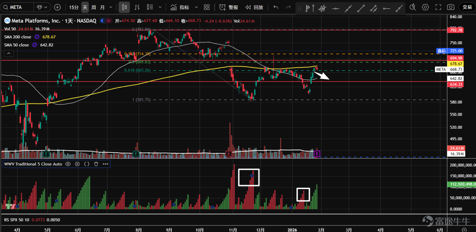Select the SMA 50 close indicator legend
The width and height of the screenshot is (476, 232).
pyautogui.click(x=16, y=45)
